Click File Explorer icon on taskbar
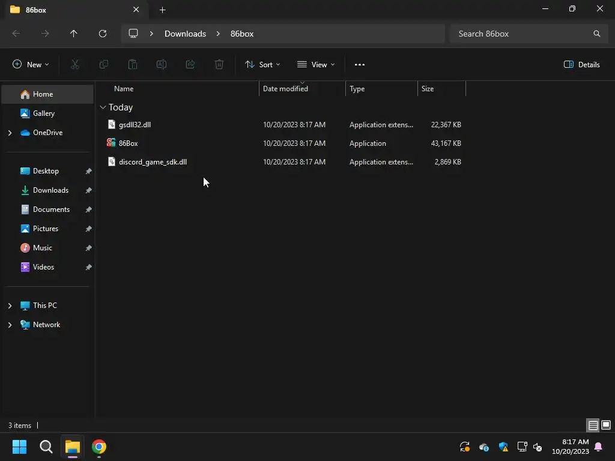The image size is (615, 461). tap(73, 447)
